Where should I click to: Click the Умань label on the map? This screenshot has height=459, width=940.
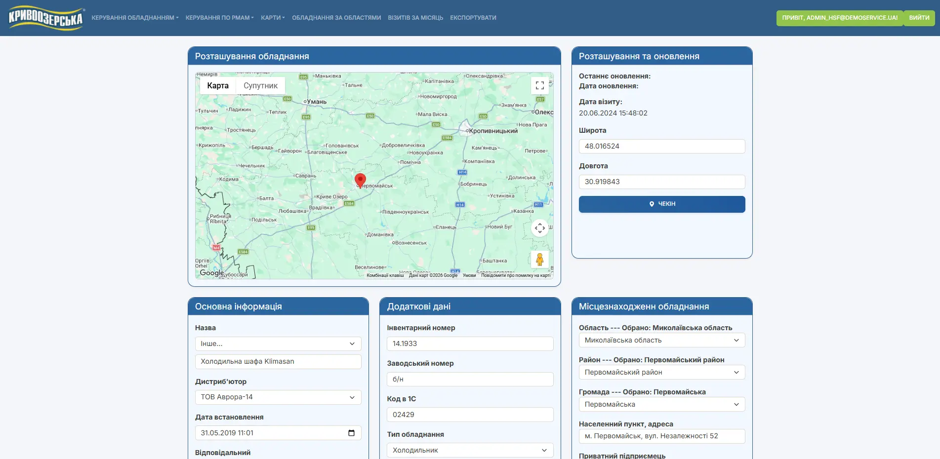click(x=317, y=102)
